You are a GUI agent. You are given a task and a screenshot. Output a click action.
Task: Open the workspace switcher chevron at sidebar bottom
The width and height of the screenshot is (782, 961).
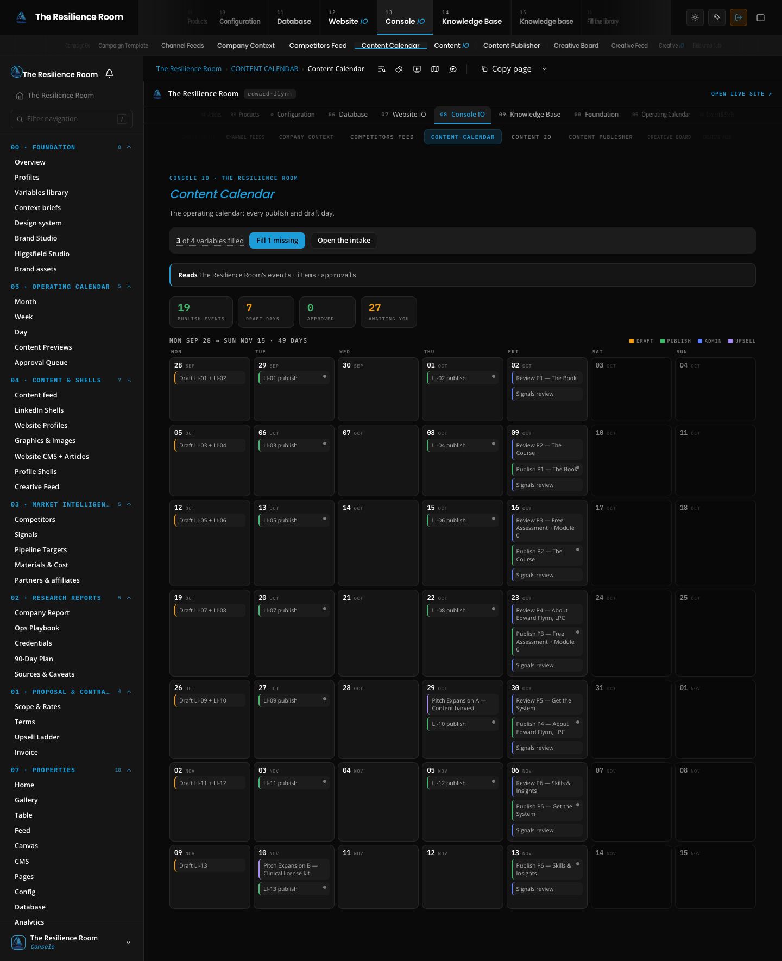tap(128, 942)
